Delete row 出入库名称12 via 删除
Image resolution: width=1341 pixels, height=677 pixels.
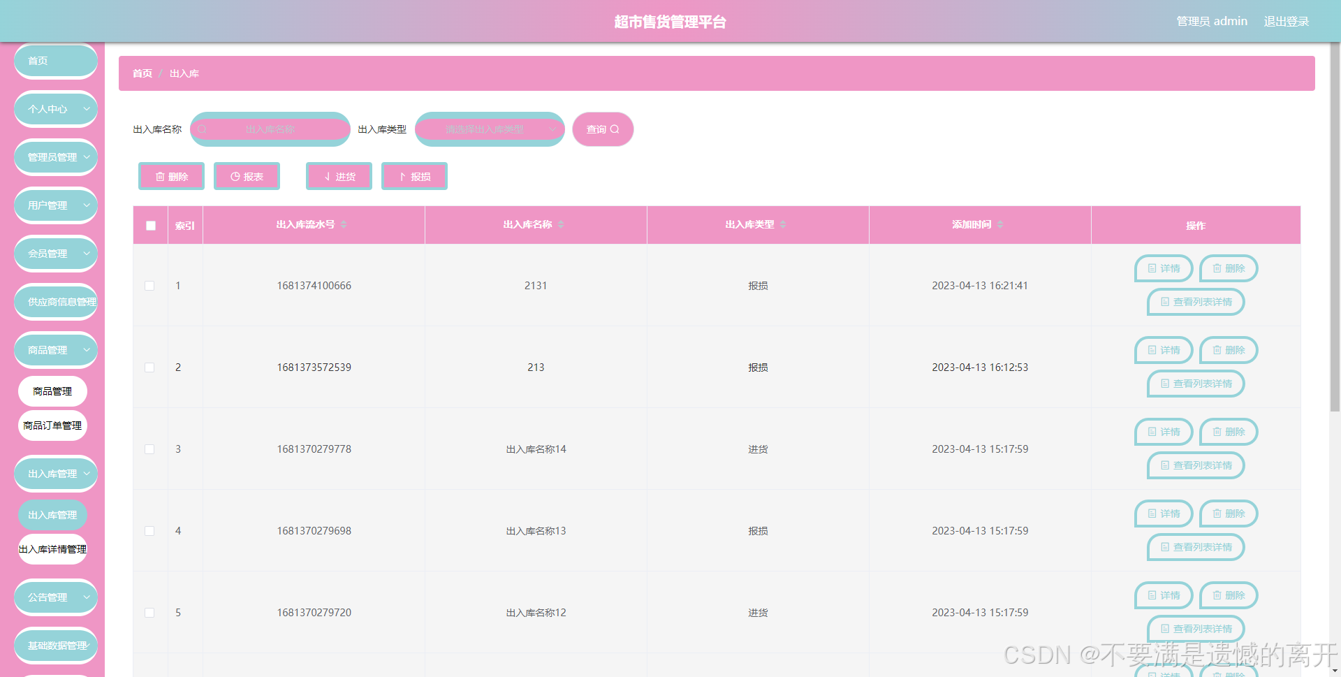(1229, 595)
